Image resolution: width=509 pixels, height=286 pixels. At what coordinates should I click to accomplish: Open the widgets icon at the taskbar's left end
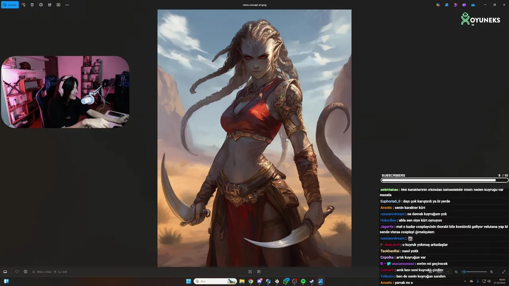click(x=6, y=281)
